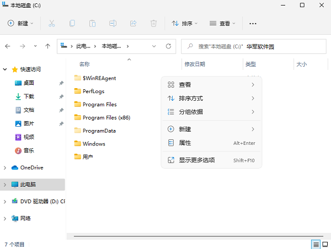
Task: Open 排序方式 submenu in context menu
Action: click(211, 98)
